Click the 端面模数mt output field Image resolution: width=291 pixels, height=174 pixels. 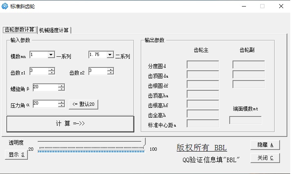click(x=246, y=120)
